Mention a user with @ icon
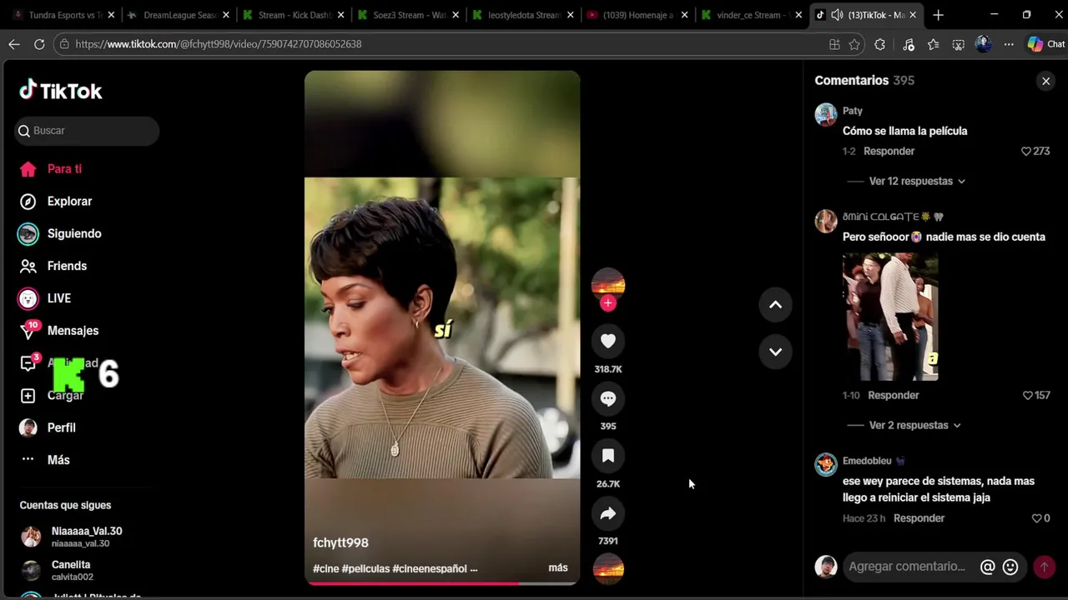Image resolution: width=1068 pixels, height=600 pixels. (x=987, y=567)
